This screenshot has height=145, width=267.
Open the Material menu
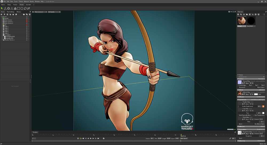pyautogui.click(x=26, y=1)
